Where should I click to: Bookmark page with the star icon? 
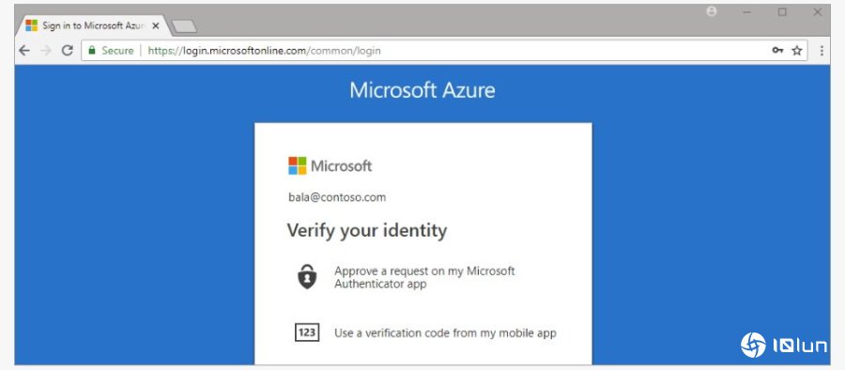796,51
